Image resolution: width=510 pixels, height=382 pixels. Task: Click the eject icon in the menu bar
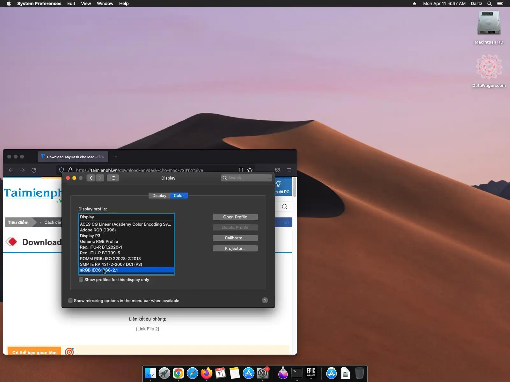point(414,4)
